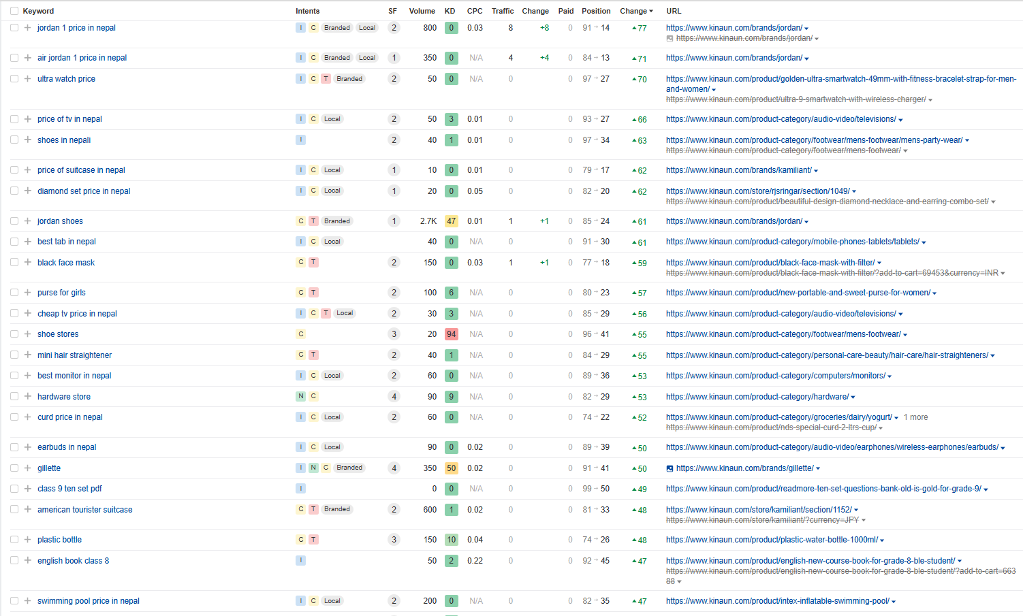The height and width of the screenshot is (616, 1023).
Task: Click the plus icon next to jordan shoes
Action: click(27, 221)
